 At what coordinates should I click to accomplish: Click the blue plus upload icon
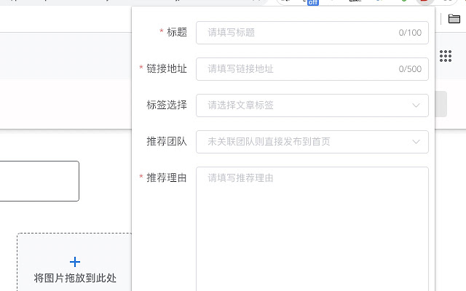[75, 262]
